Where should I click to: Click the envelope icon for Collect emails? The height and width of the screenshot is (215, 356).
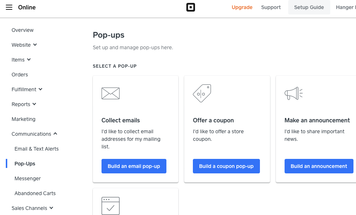point(111,93)
